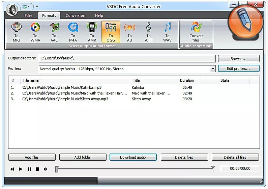268x189 pixels.
Task: Select the Maid with the Flaxen Hair file path
Action: point(75,93)
